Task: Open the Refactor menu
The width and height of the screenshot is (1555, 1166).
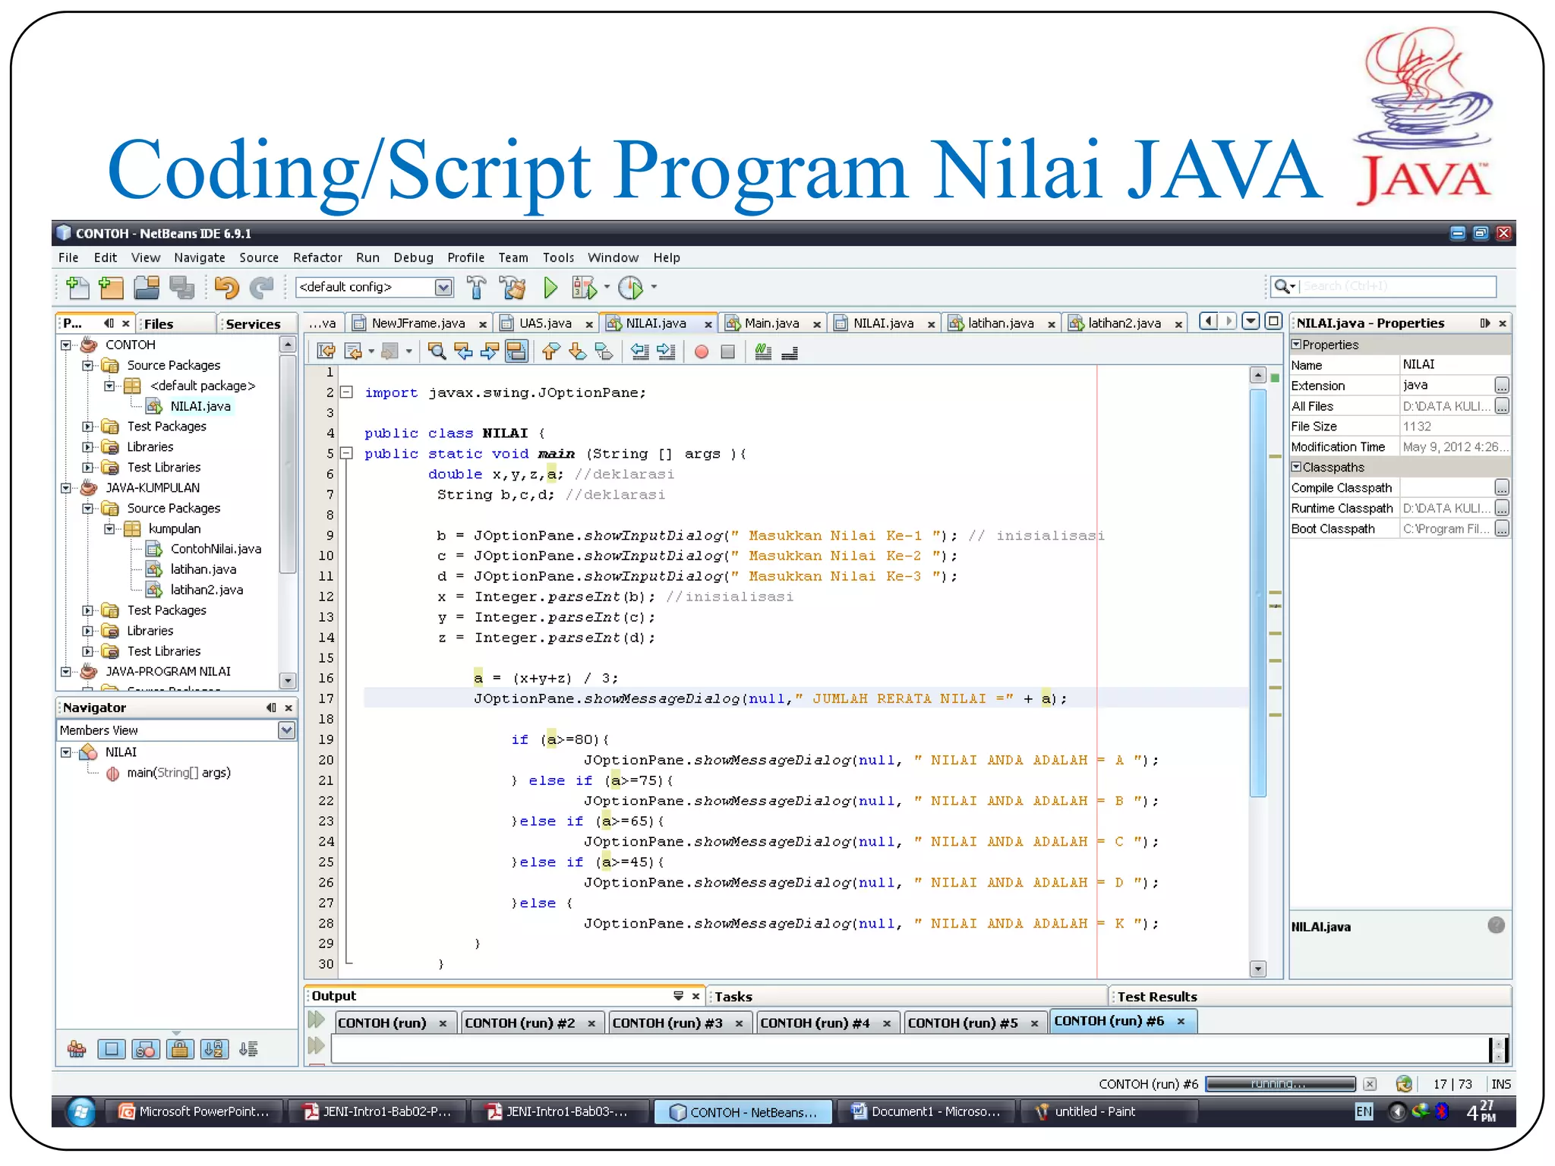Action: 317,258
